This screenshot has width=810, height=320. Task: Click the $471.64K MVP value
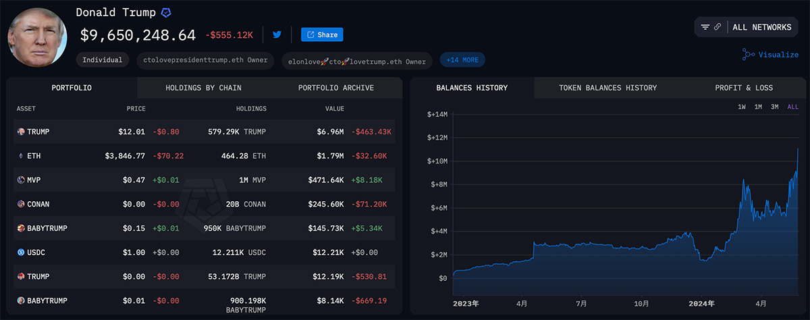click(x=327, y=180)
